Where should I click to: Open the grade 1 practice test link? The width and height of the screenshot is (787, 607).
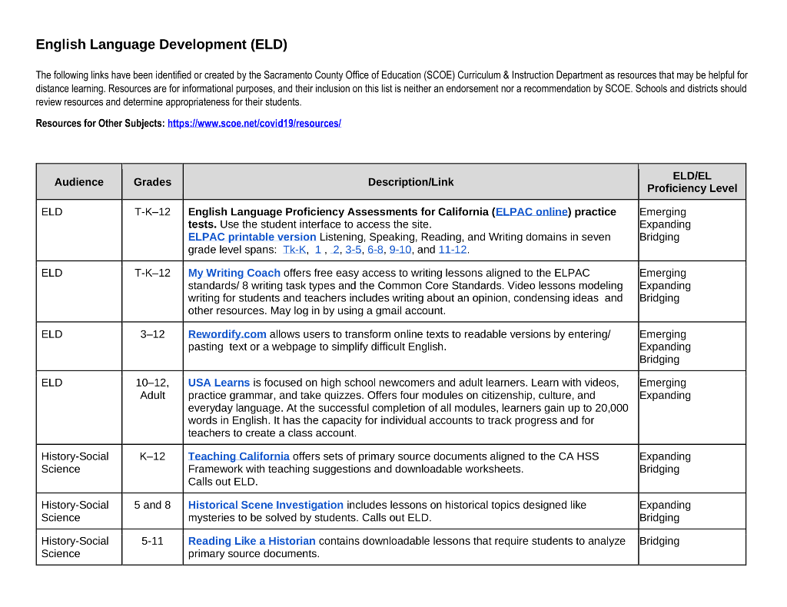pyautogui.click(x=317, y=249)
